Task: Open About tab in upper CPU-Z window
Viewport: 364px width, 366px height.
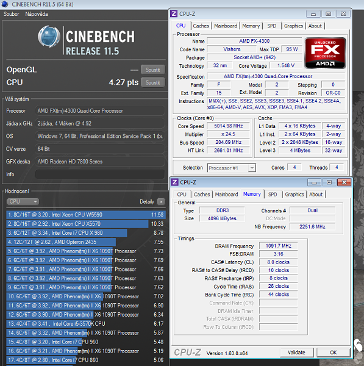Action: coord(315,26)
